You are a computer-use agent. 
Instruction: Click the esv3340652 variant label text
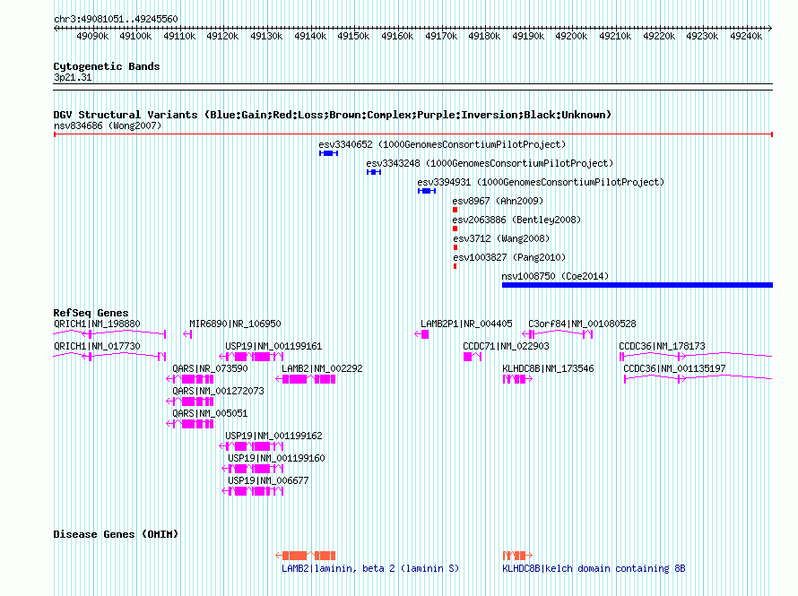pyautogui.click(x=442, y=144)
